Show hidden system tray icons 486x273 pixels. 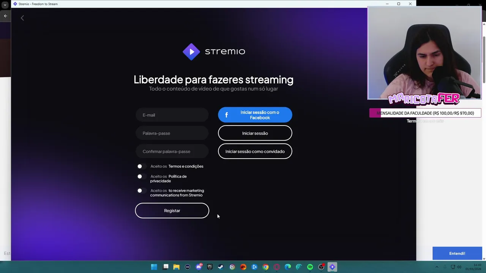[437, 267]
